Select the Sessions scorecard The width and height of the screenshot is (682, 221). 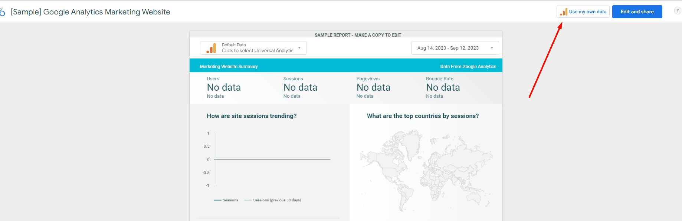point(300,87)
